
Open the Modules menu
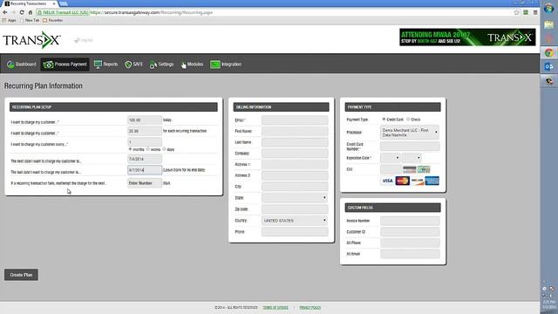click(192, 65)
